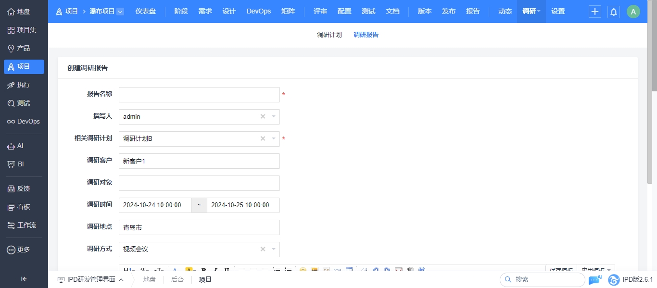Expand the 调研 menu in the navbar
Viewport: 657px width, 288px height.
[531, 12]
